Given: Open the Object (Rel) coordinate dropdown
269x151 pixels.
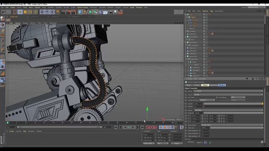Looking at the screenshot, I should point(149,143).
